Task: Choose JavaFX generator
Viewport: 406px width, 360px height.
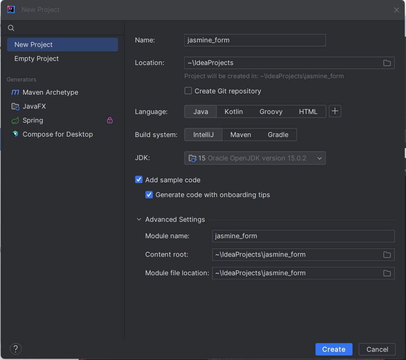Action: click(63, 106)
